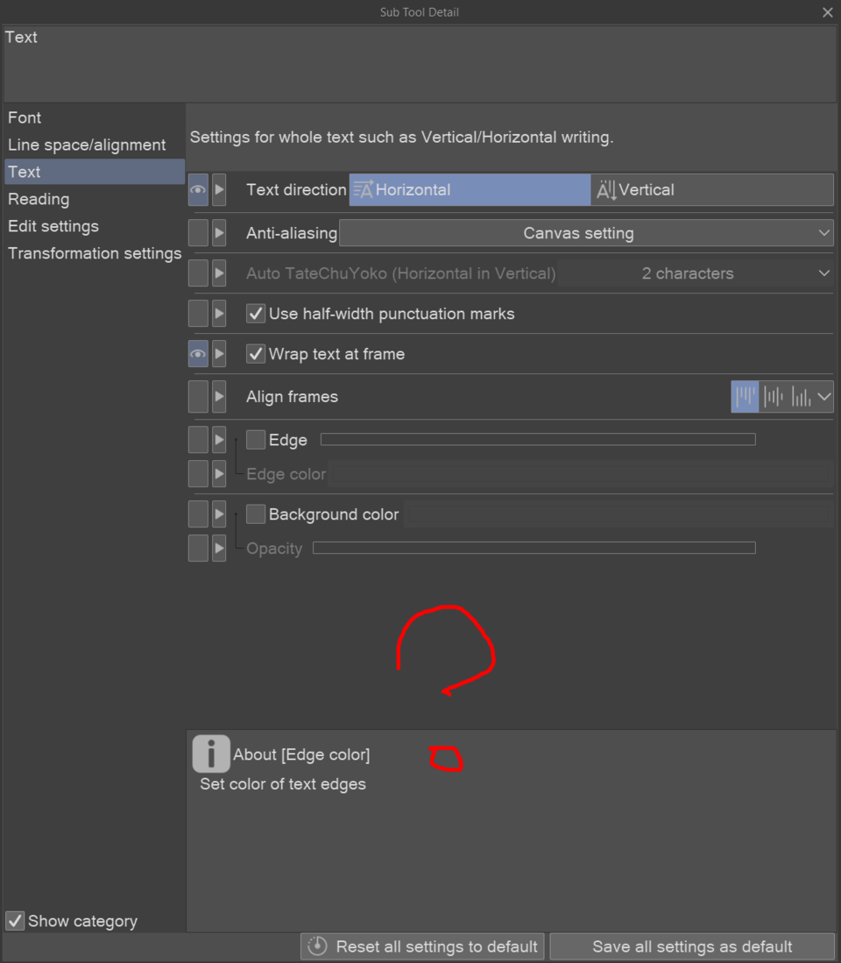Close the Sub Tool Detail window
Image resolution: width=841 pixels, height=963 pixels.
[828, 12]
